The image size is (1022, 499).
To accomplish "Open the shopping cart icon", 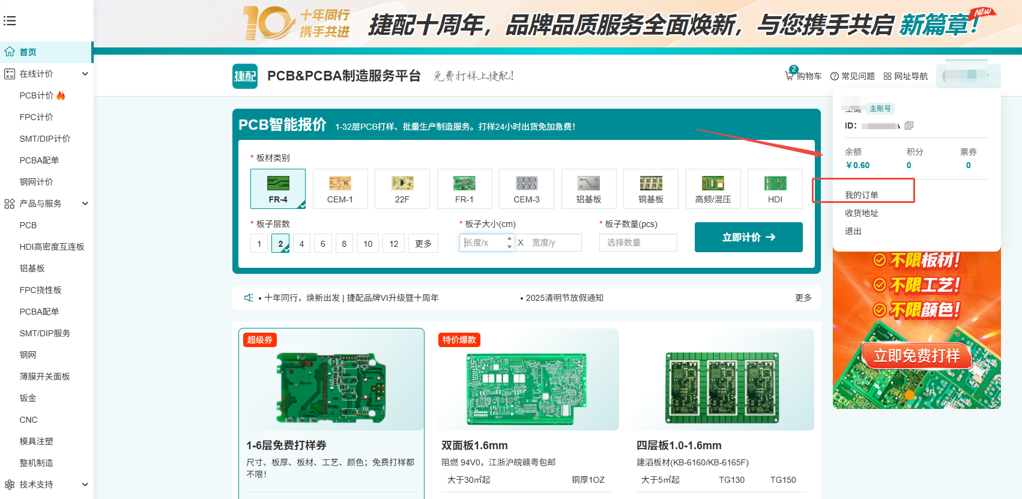I will (790, 76).
